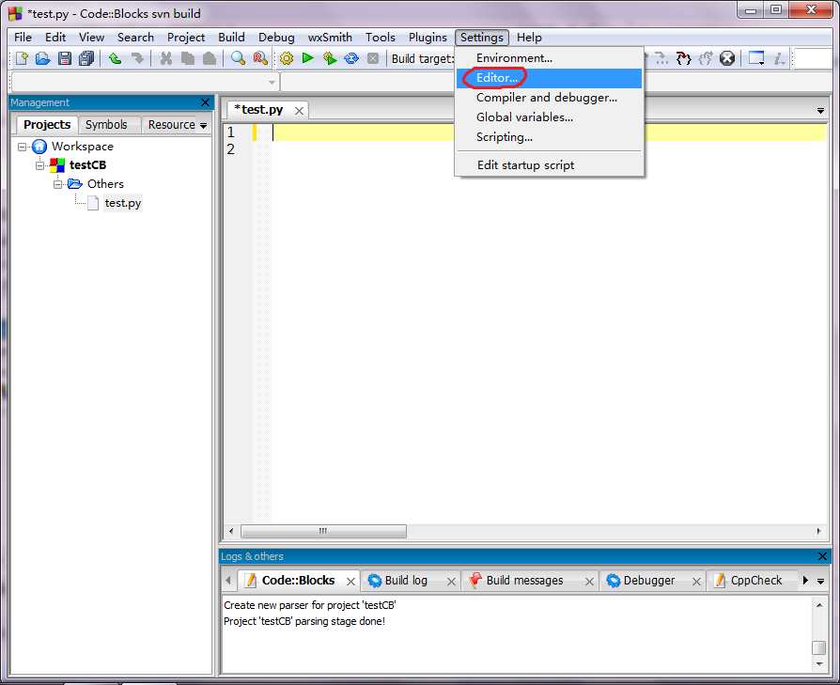
Task: Open the wxSmith menu
Action: point(330,38)
